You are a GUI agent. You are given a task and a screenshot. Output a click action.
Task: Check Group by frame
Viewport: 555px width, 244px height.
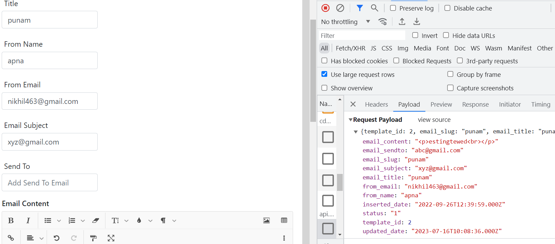450,74
